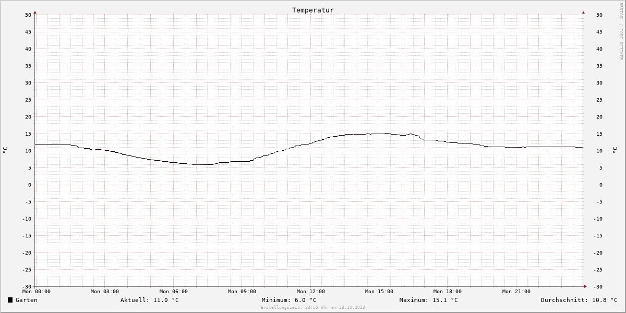Image resolution: width=626 pixels, height=313 pixels.
Task: Click the left axis 15 label
Action: tap(28, 134)
